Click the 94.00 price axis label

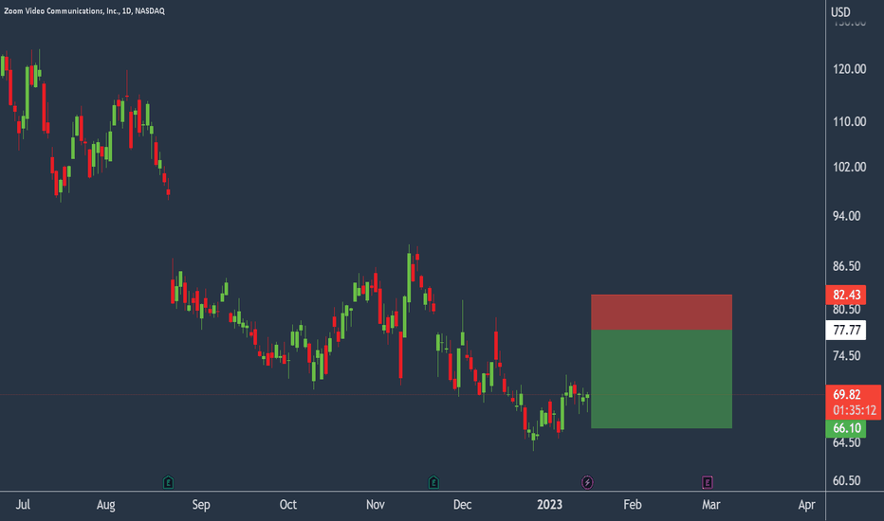coord(846,216)
